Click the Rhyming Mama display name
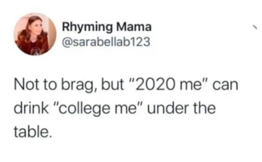The image size is (262, 162). pos(107,27)
